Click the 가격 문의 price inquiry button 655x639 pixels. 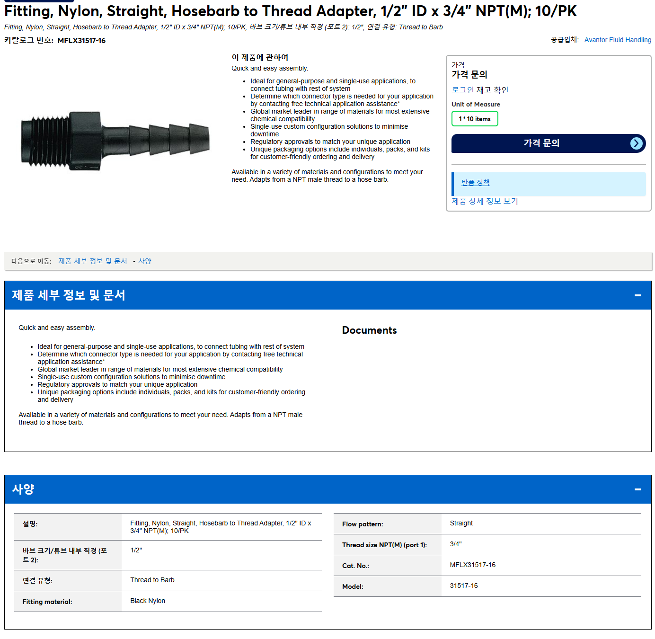[549, 143]
